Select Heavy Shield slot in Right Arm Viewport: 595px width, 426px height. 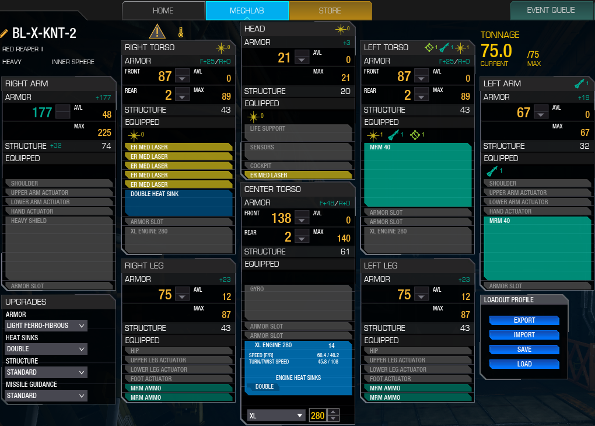coord(59,249)
